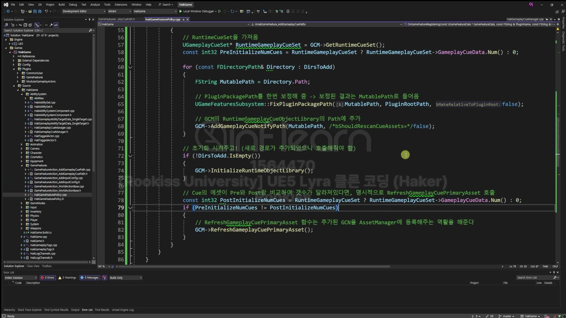The image size is (566, 318).
Task: Toggle the 0 Warnings filter button
Action: click(68, 278)
